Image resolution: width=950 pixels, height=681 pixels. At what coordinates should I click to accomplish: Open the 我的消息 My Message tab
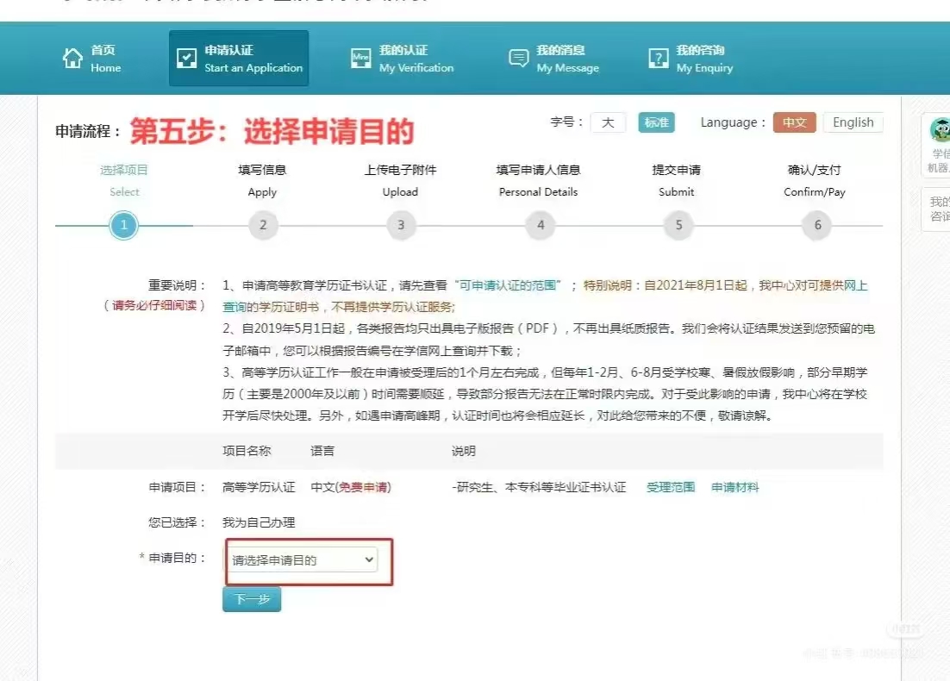coord(567,59)
